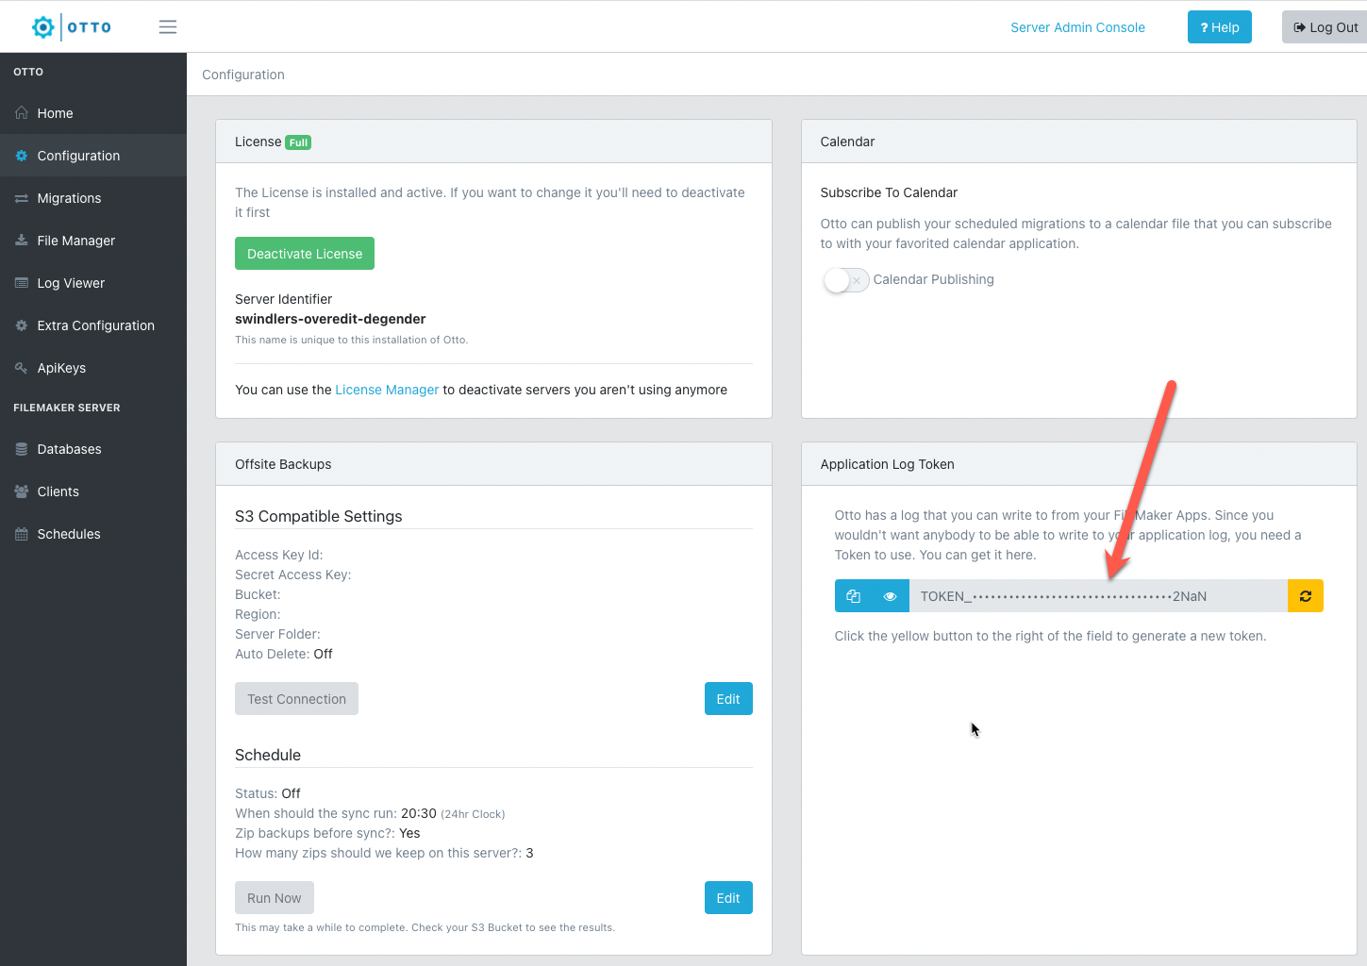1367x966 pixels.
Task: Generate a new token with yellow refresh button
Action: 1306,596
